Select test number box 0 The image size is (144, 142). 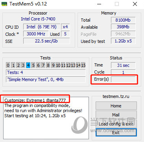point(8,65)
